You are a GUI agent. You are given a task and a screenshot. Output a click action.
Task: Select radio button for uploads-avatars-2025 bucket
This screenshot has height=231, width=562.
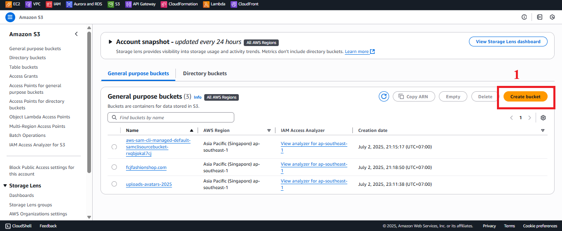114,184
